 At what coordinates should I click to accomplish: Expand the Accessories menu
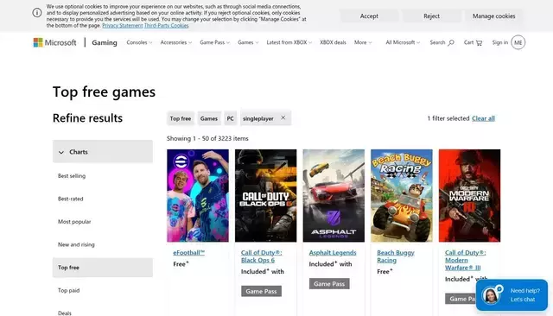pos(176,42)
